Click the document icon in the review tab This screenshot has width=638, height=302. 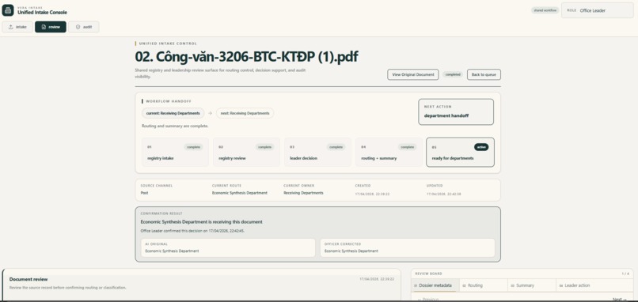44,27
